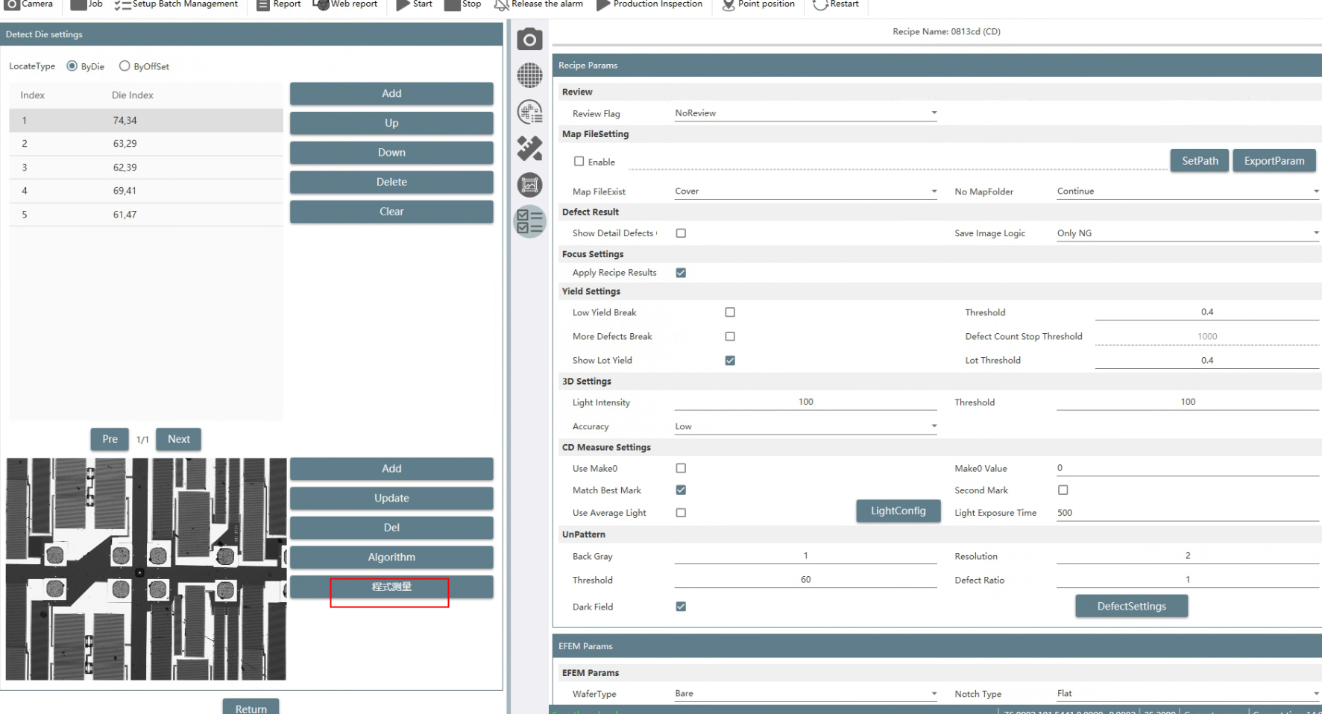Viewport: 1322px width, 714px height.
Task: Select the die map list sidebar icon
Action: pyautogui.click(x=529, y=112)
